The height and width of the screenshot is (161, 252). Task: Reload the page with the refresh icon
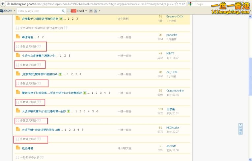(x=183, y=4)
